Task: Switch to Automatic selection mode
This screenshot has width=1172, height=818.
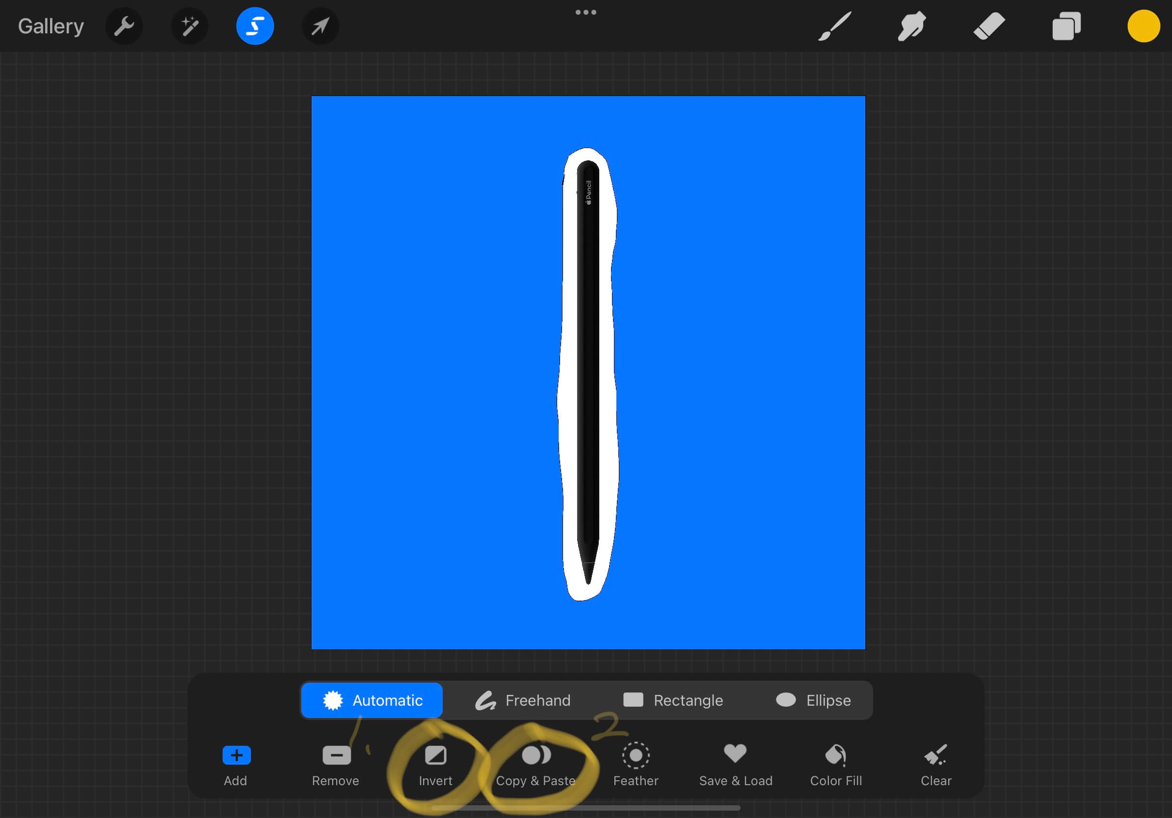Action: 372,700
